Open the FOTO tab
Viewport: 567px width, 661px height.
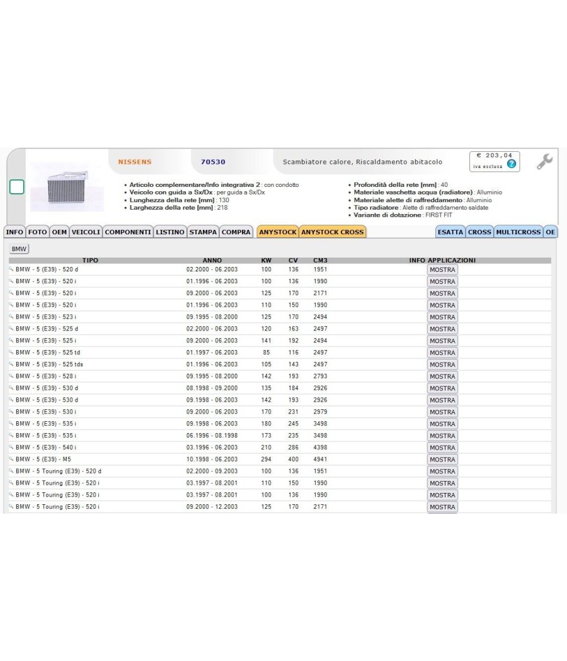tap(38, 232)
